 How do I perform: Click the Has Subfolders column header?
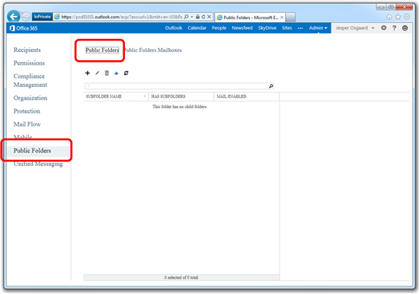(181, 96)
